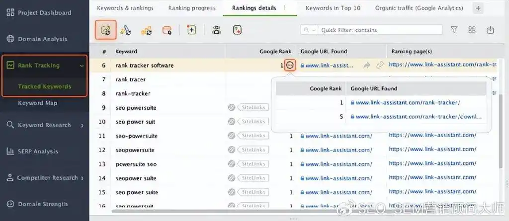Click the add keywords plus icon
The width and height of the screenshot is (509, 221).
point(191,30)
